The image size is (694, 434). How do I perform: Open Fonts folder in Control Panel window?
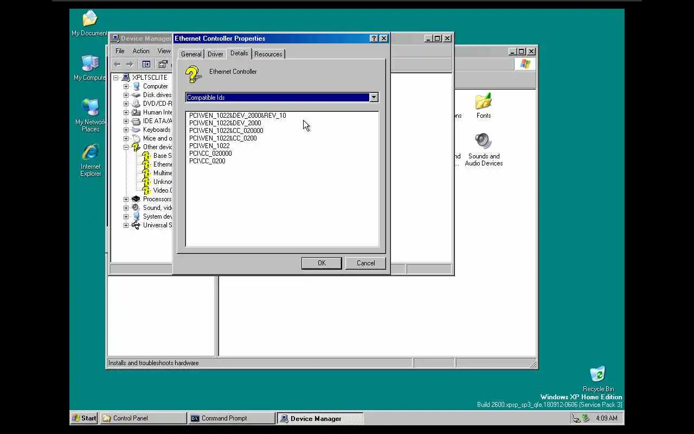click(x=483, y=106)
